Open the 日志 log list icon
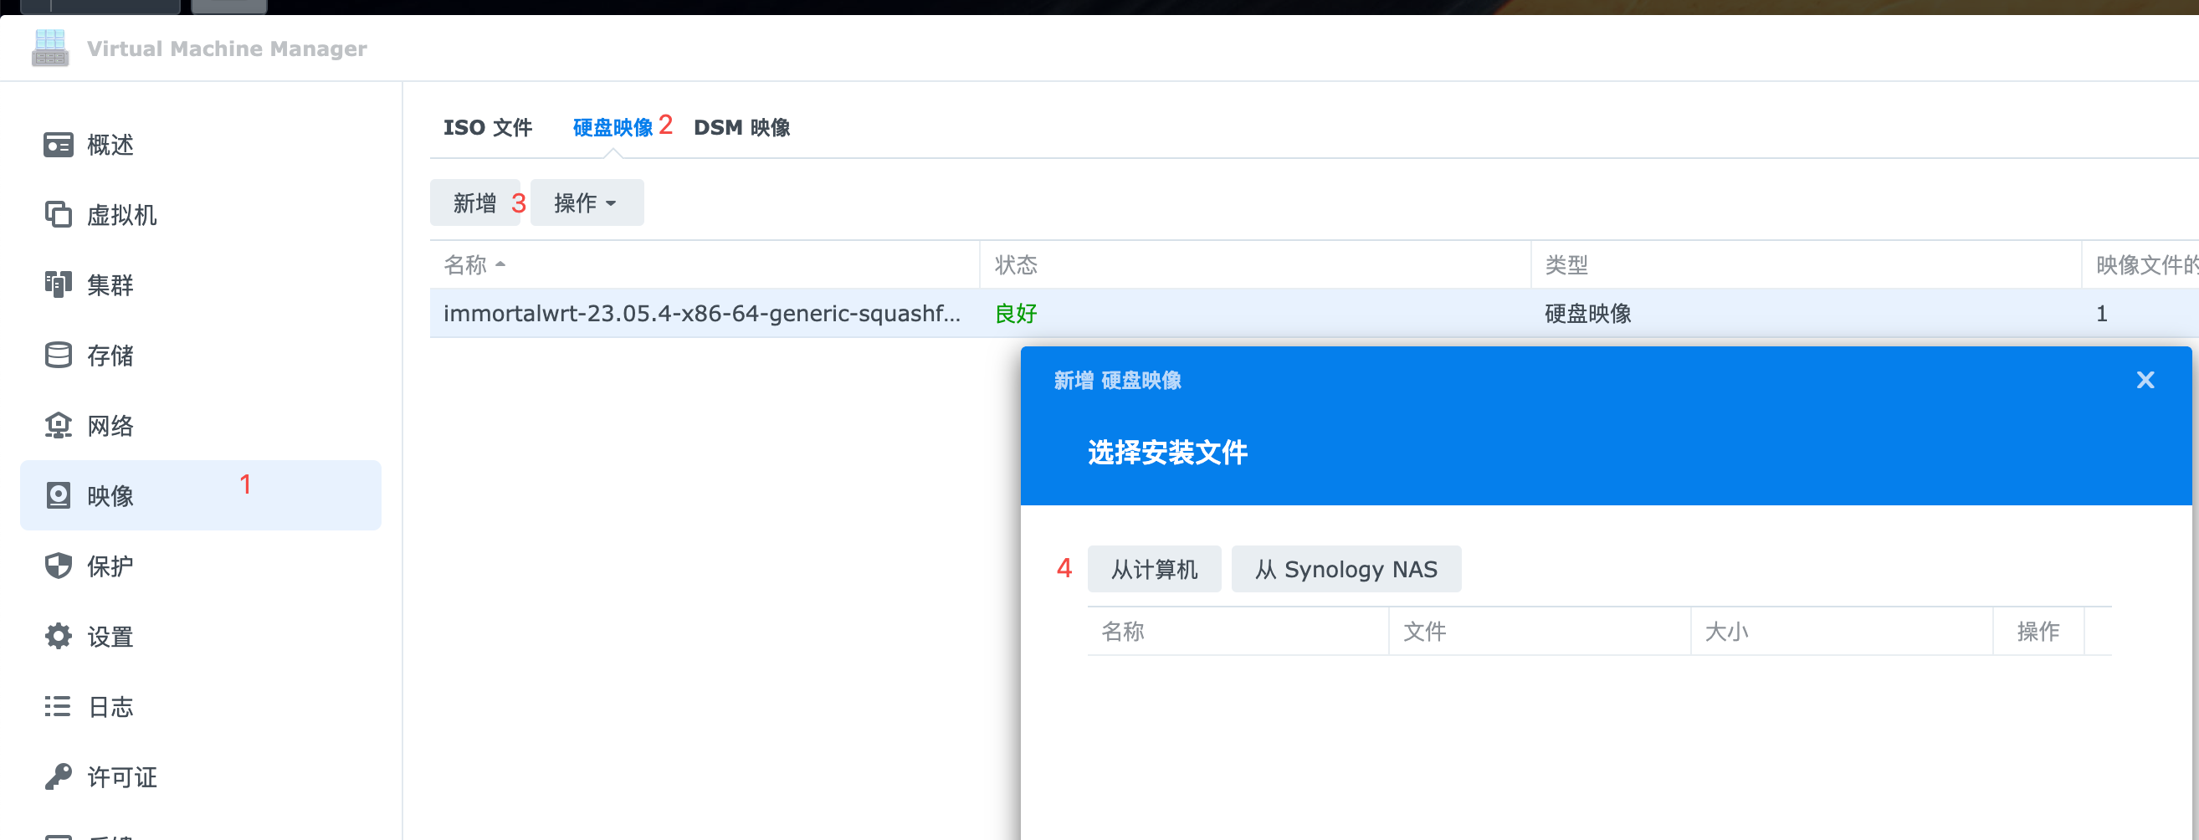 58,706
